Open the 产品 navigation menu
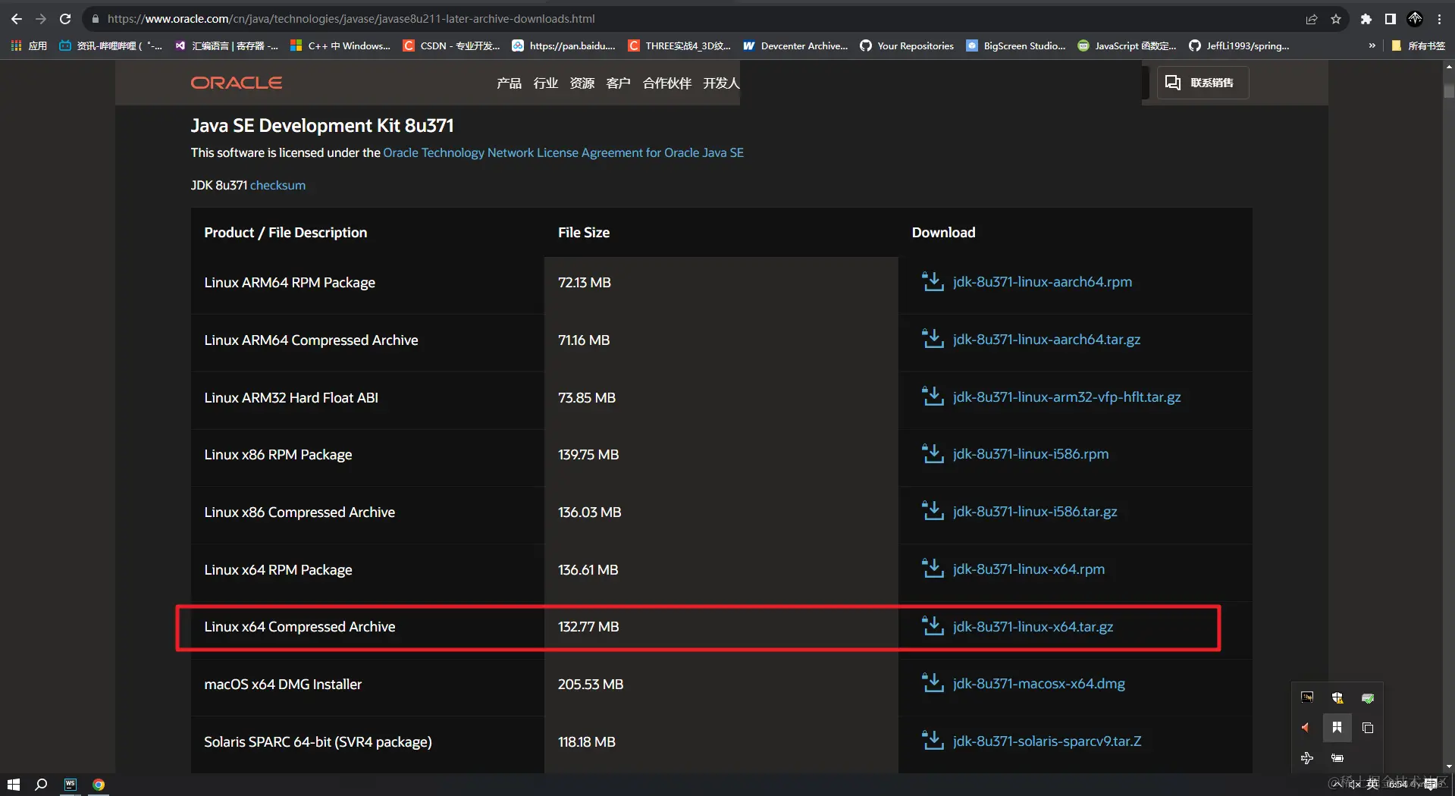 pos(509,83)
